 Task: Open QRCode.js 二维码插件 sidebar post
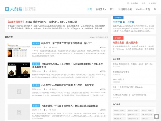pos(127,87)
